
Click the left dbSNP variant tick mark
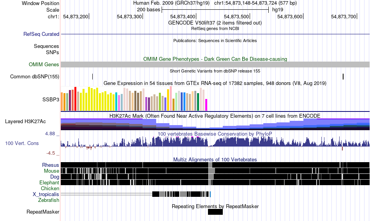click(93, 76)
